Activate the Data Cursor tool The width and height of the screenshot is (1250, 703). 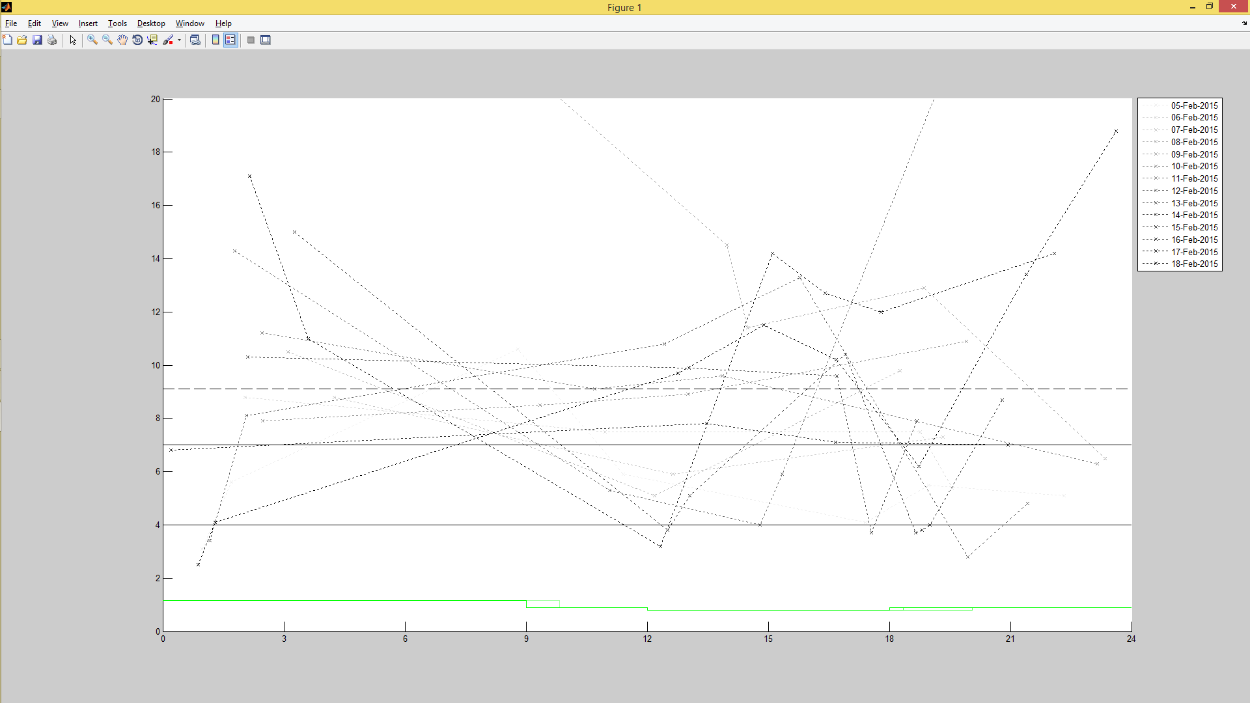click(152, 40)
